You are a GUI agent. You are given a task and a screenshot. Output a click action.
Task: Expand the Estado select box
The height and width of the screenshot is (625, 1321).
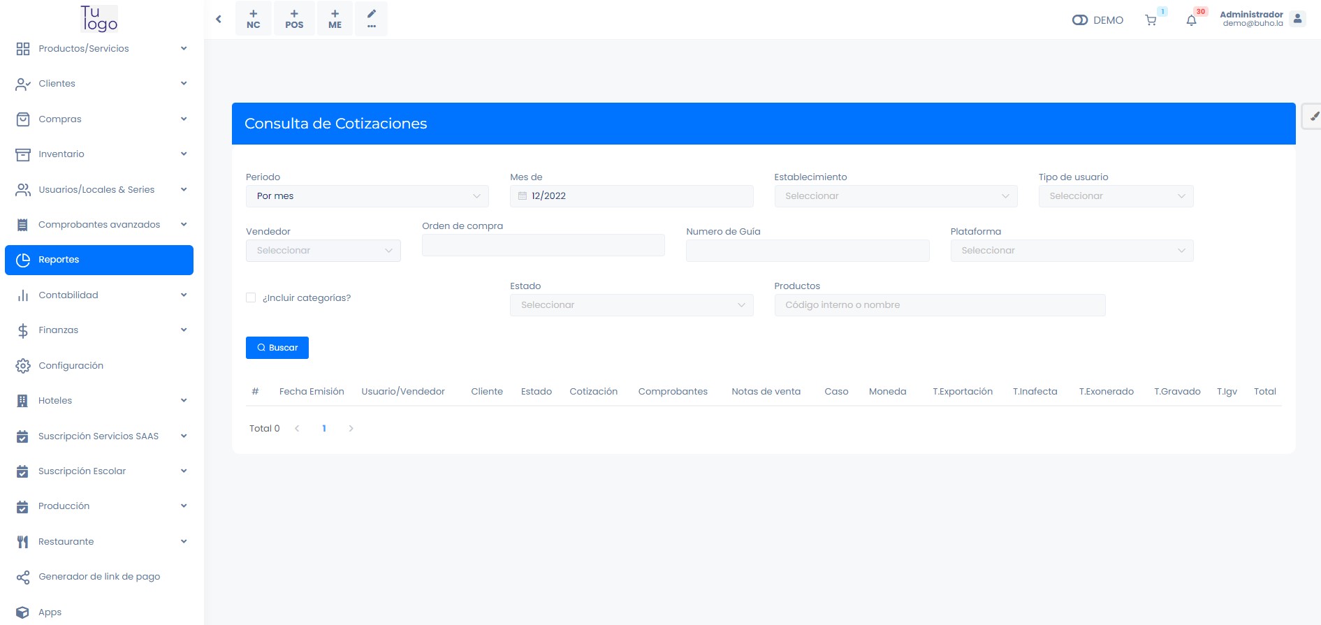(x=631, y=305)
